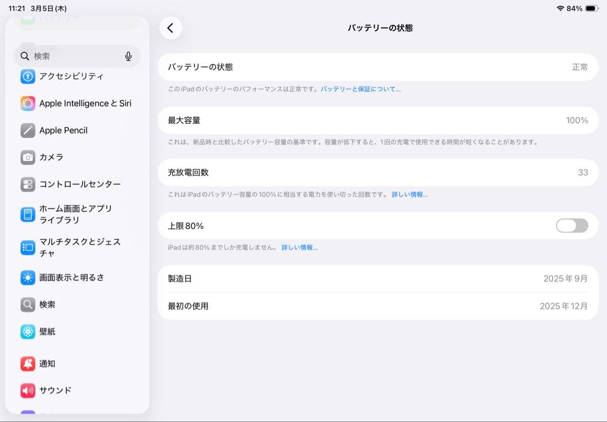Open 詳しい情報 link under 上限80%
Image resolution: width=607 pixels, height=422 pixels.
pos(300,248)
